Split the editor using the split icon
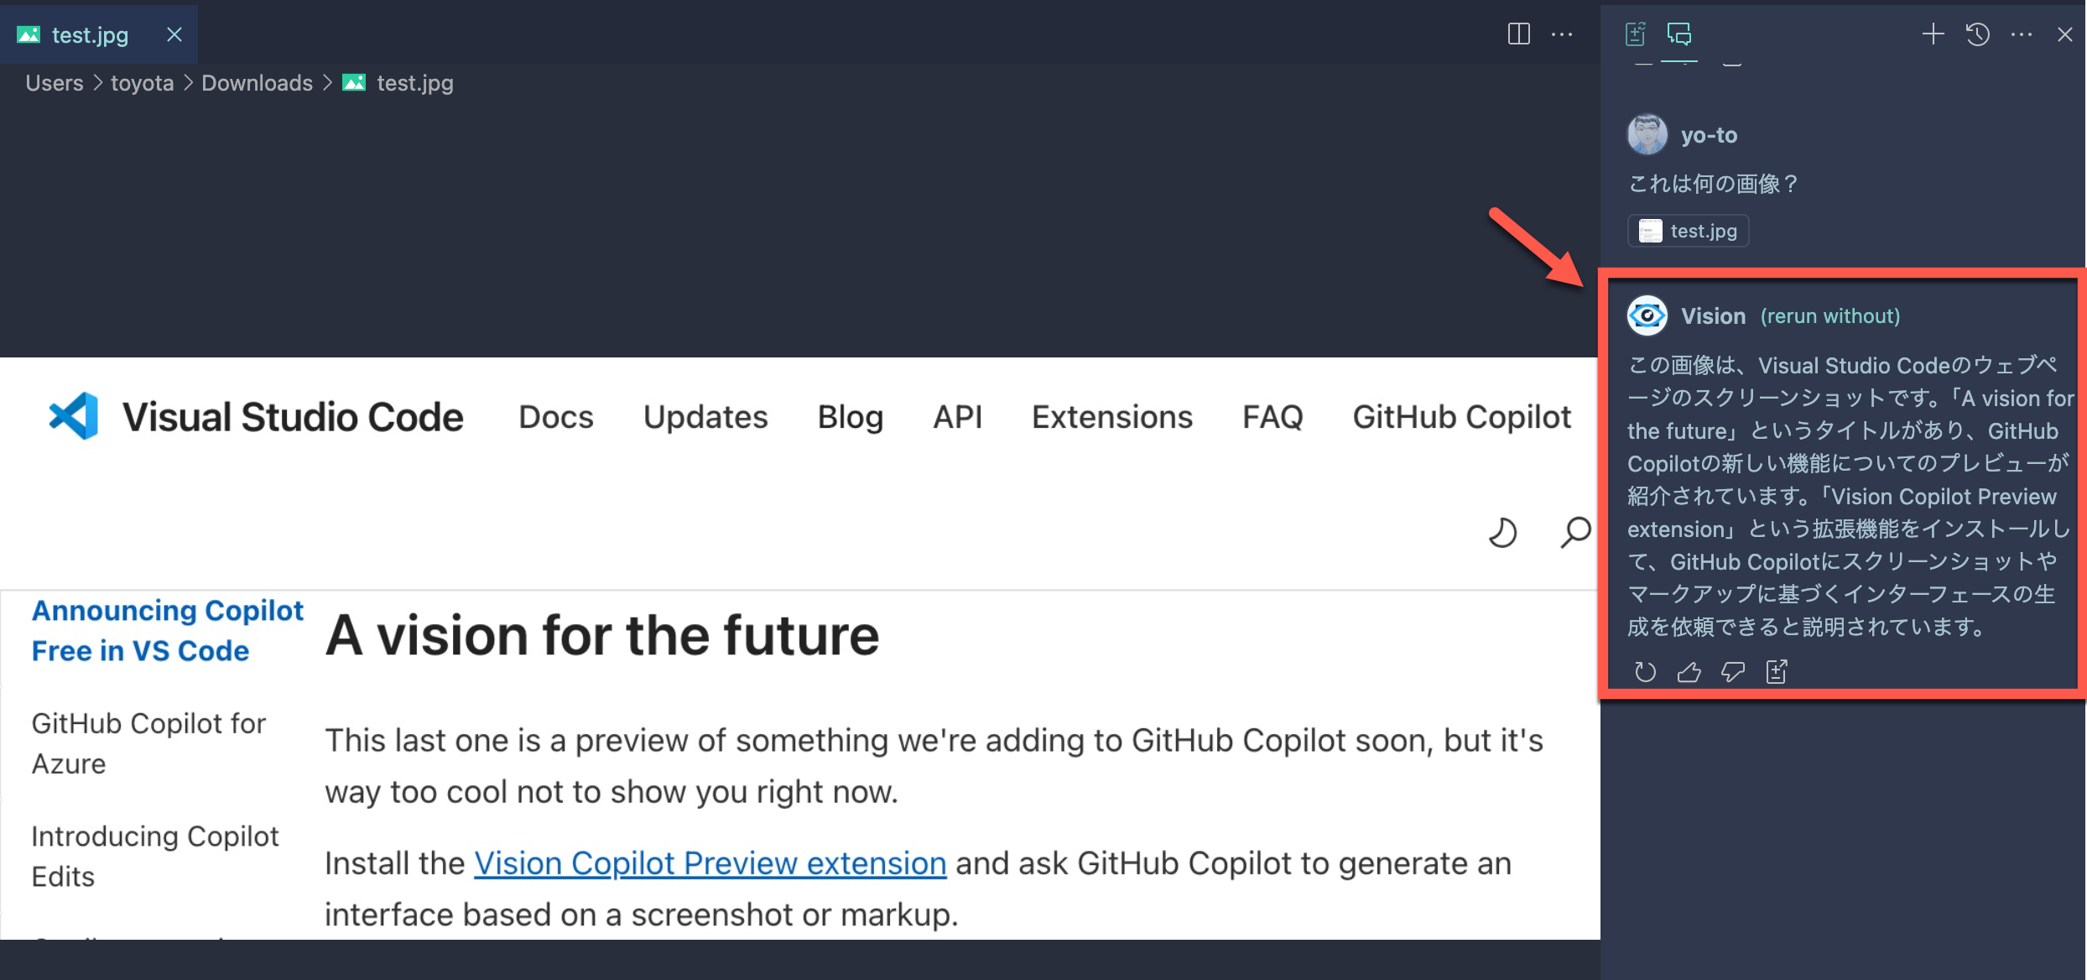 (x=1518, y=34)
